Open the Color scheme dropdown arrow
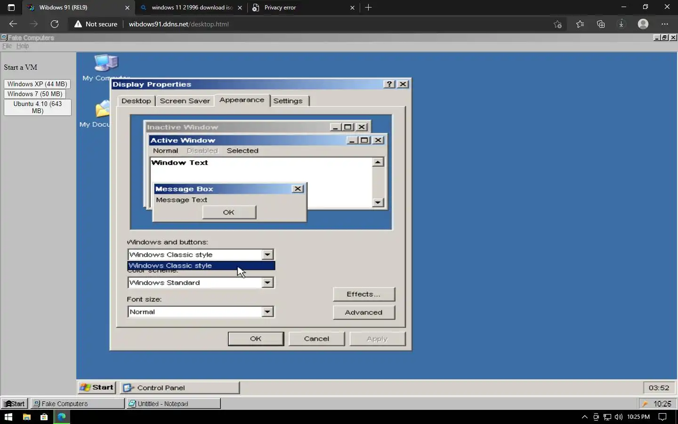This screenshot has height=424, width=678. coord(267,283)
